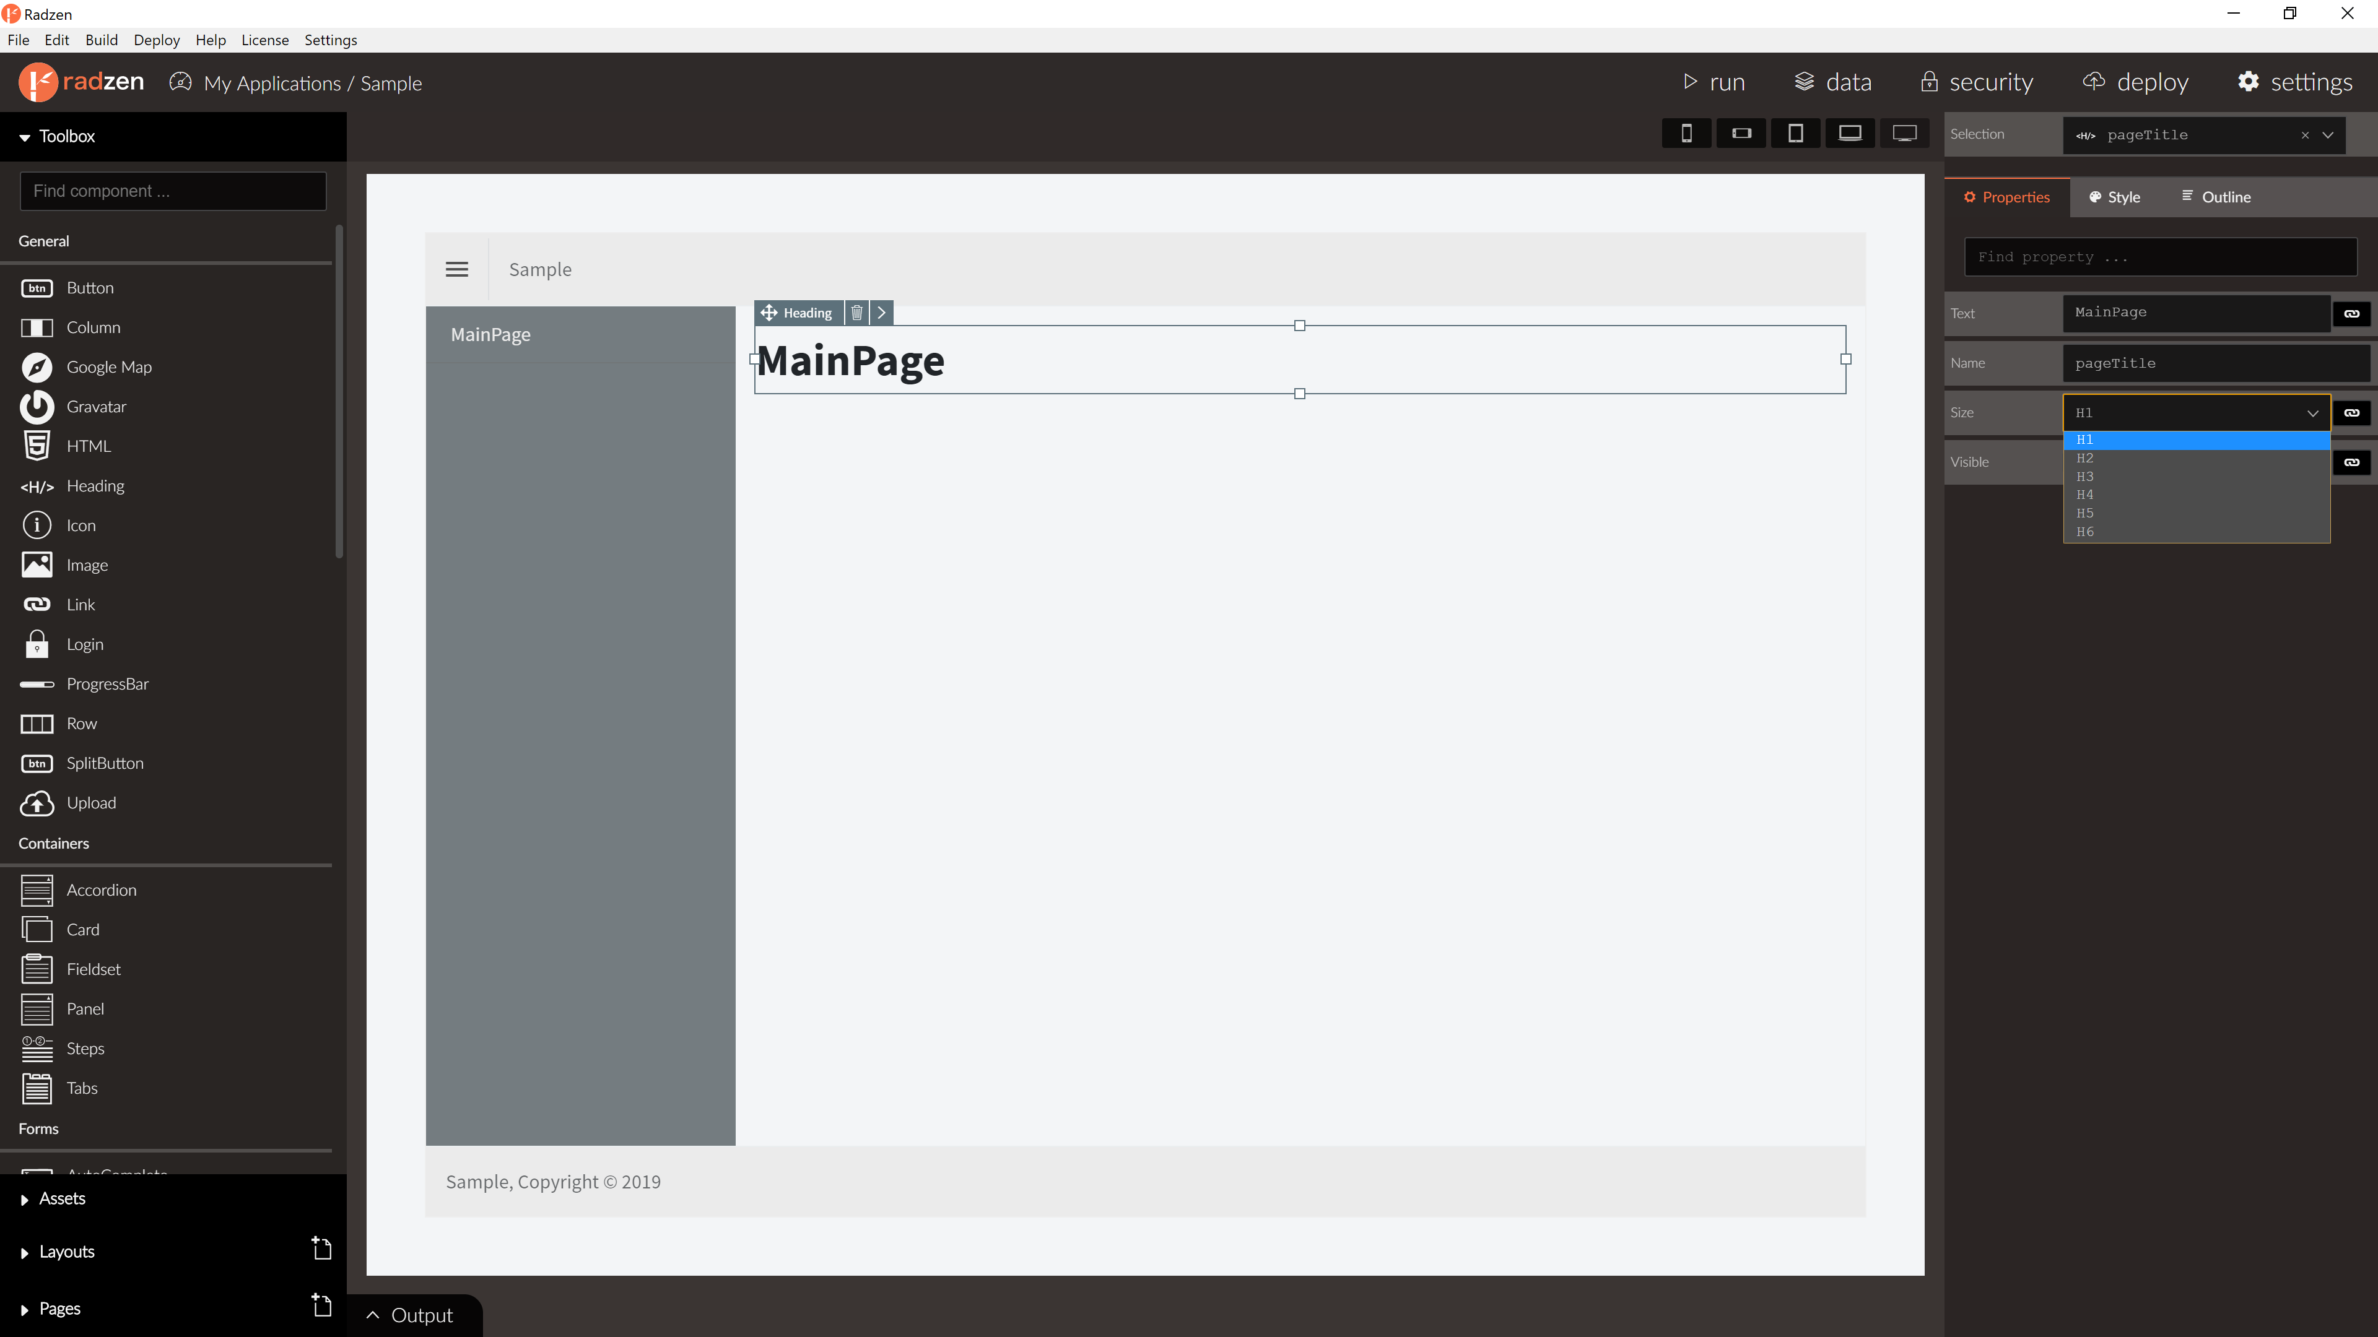Click the hamburger menu icon beside Sample

pos(456,269)
